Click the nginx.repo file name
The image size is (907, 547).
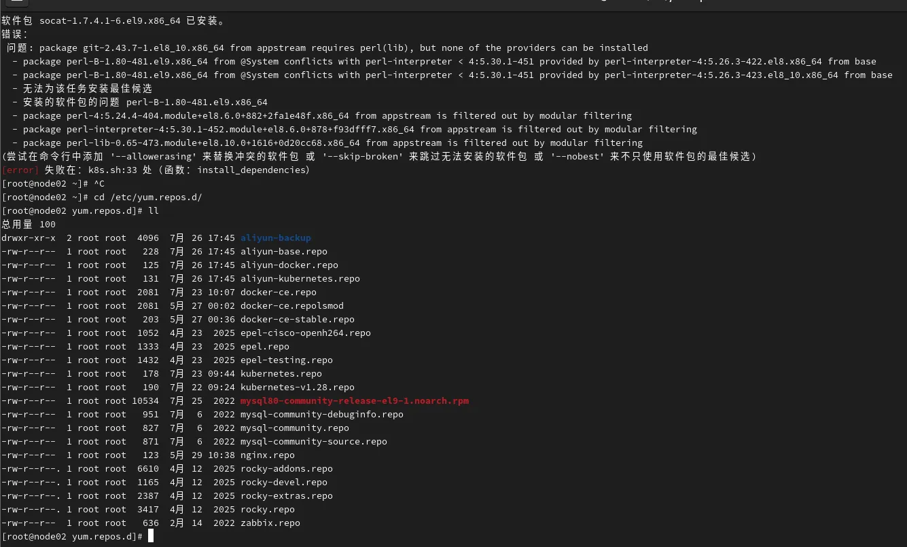(268, 455)
